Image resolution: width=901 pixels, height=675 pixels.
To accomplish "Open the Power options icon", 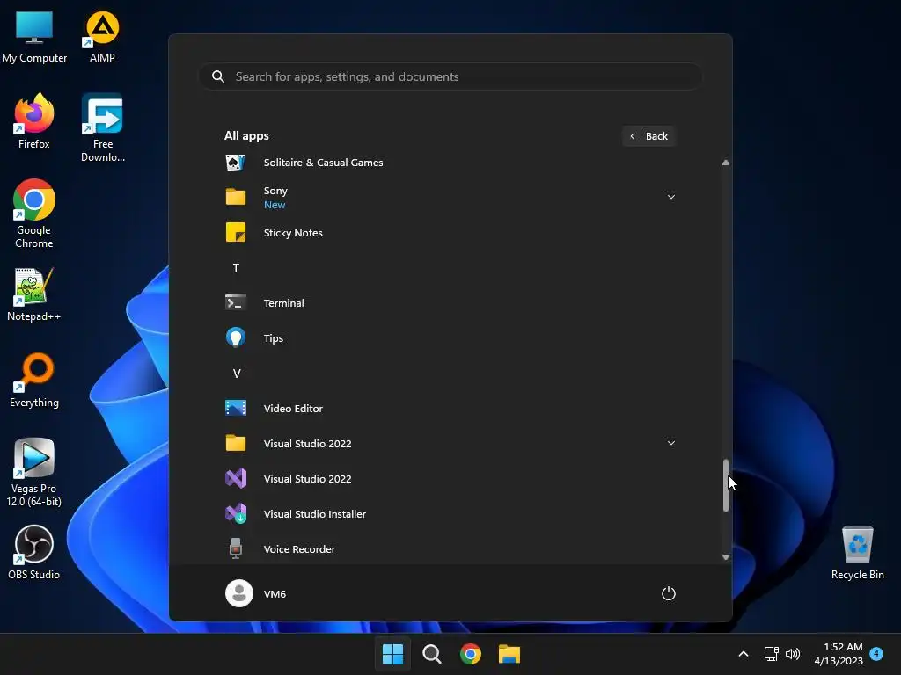I will 669,593.
